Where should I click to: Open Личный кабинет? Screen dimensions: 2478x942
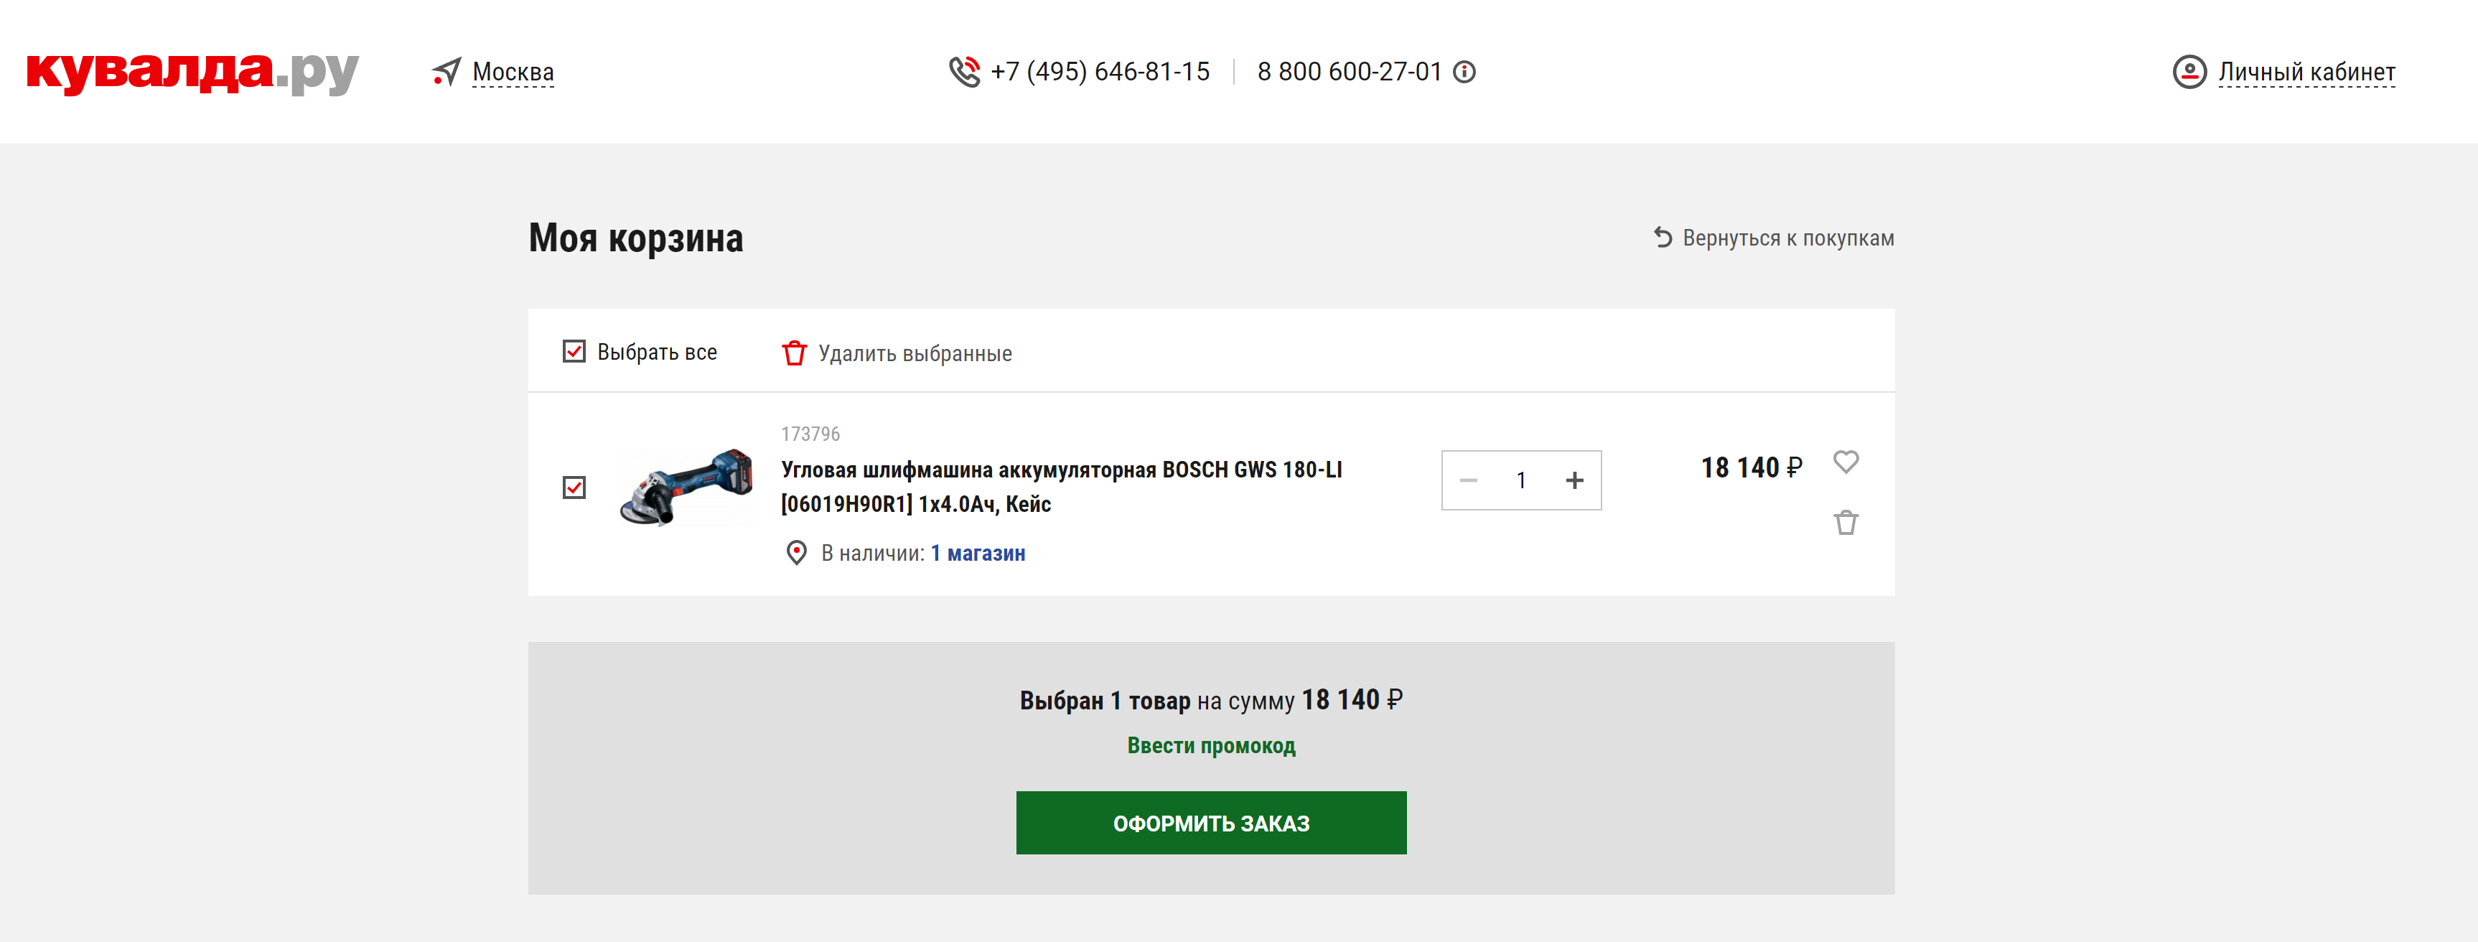pyautogui.click(x=2306, y=73)
